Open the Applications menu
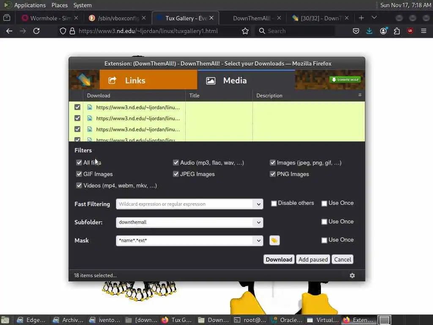Screen dimensions: 433x325 [x=30, y=5]
